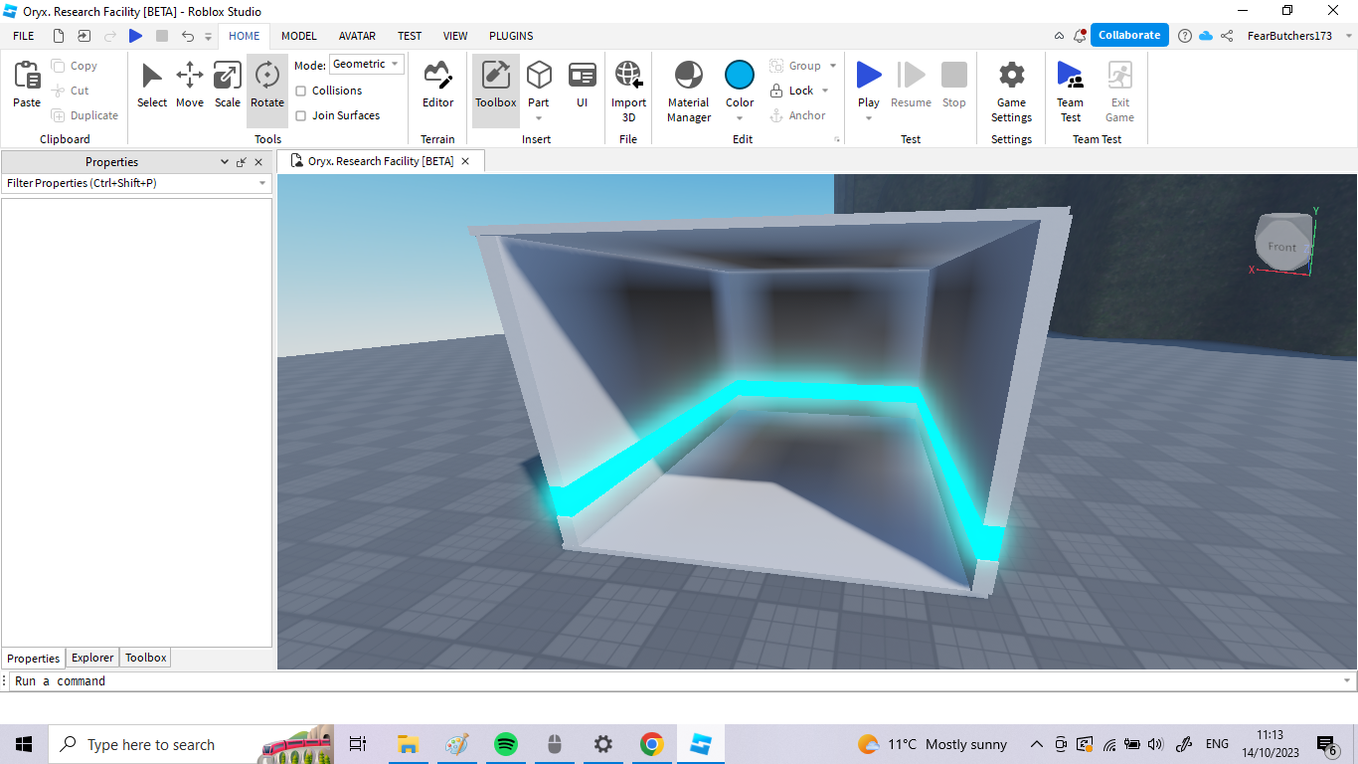Expand the Color dropdown arrow
This screenshot has width=1358, height=764.
(740, 118)
